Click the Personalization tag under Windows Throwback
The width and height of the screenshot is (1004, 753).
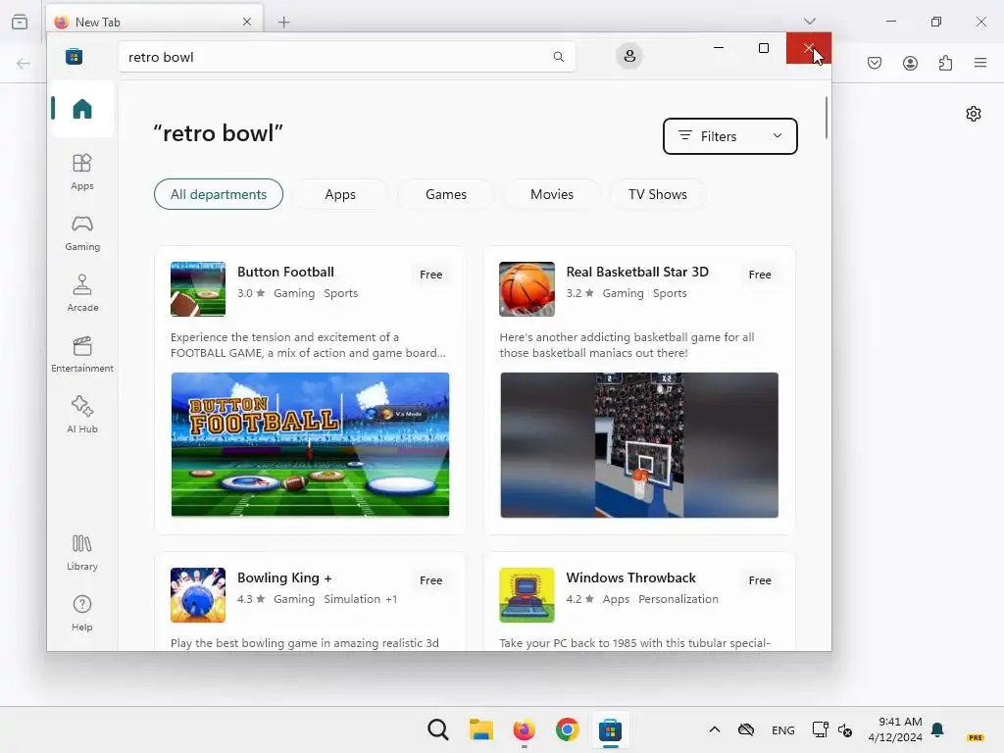point(678,599)
